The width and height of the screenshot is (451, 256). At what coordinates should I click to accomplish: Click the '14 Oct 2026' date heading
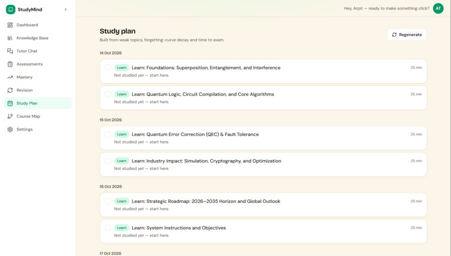tap(111, 53)
